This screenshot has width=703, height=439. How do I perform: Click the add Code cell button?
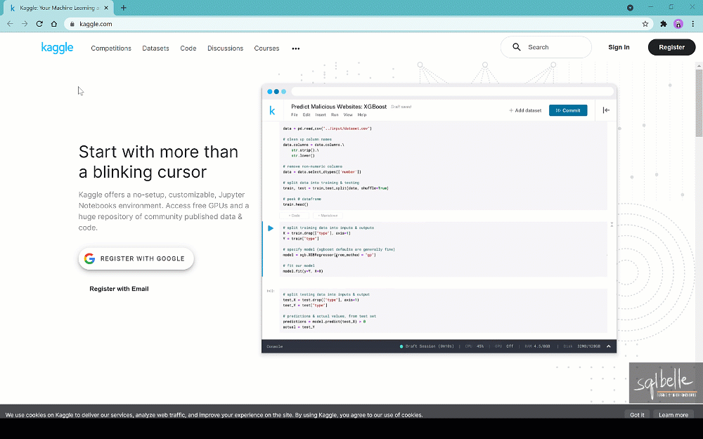point(295,216)
